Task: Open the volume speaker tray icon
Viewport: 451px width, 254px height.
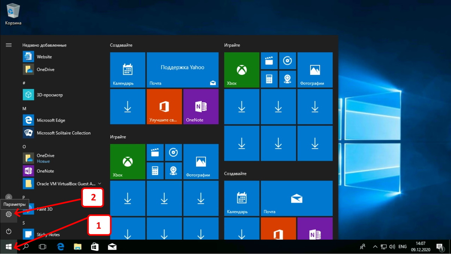Action: pos(392,247)
